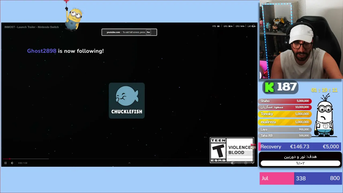The height and width of the screenshot is (193, 343).
Task: Click the Ghost2898 follower name
Action: 42,51
